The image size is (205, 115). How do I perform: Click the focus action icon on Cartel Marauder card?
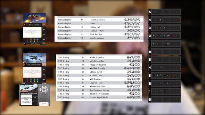[x=44, y=29]
